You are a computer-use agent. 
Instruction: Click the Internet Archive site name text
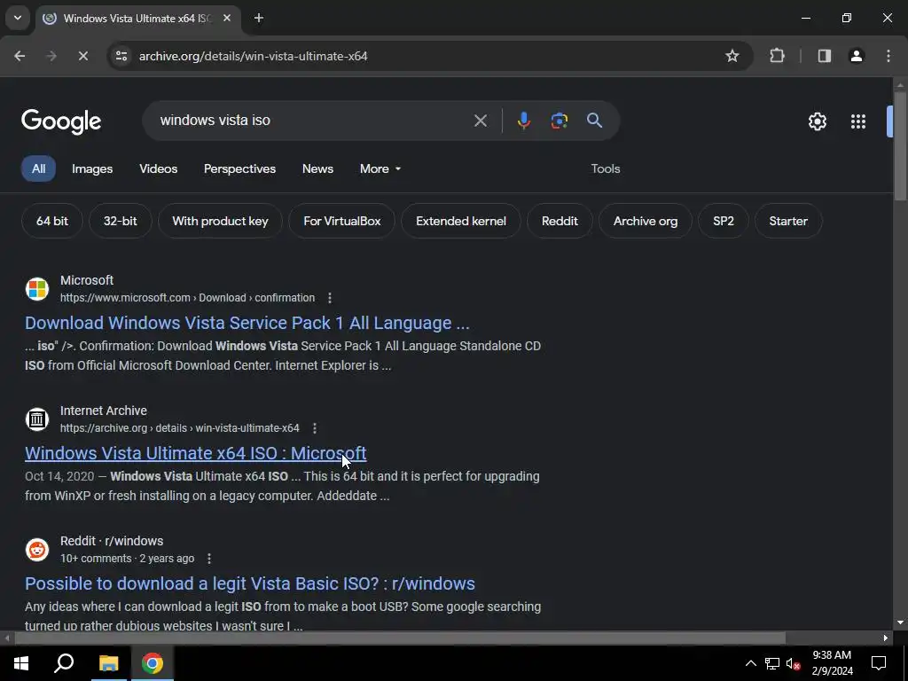click(x=104, y=411)
